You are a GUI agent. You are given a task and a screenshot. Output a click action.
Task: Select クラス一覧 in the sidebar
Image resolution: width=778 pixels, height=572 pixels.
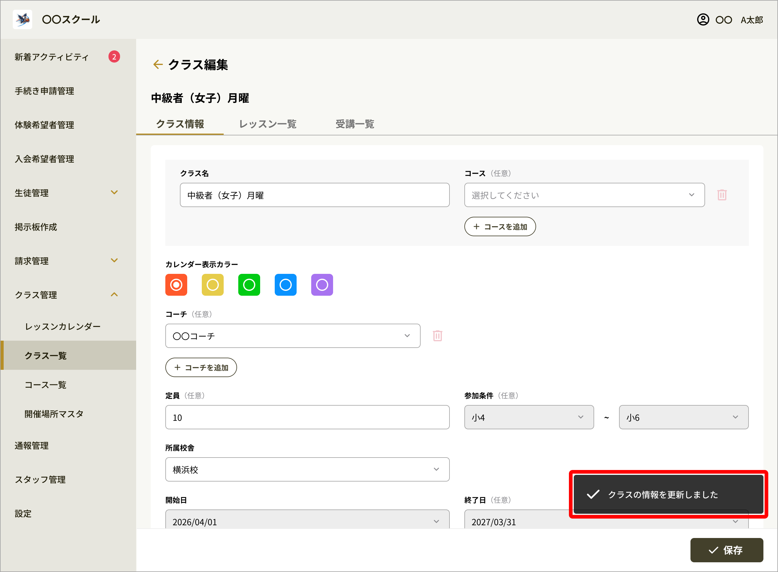click(x=68, y=355)
